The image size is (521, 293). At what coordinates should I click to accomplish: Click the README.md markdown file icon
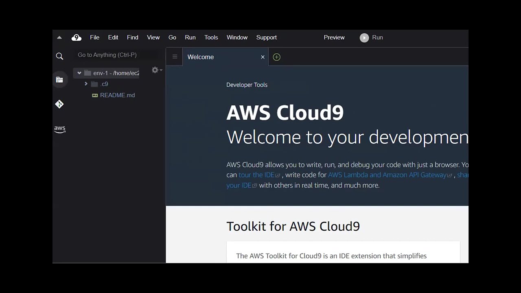pos(95,95)
